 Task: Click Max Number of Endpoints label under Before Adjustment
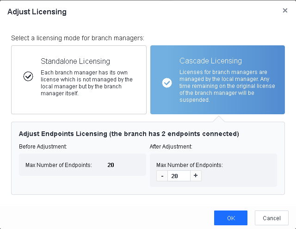59,165
